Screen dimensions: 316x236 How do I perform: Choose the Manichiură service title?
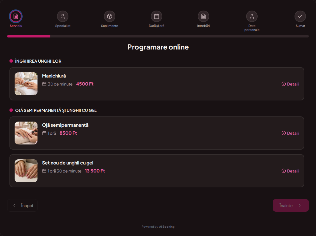tap(54, 76)
